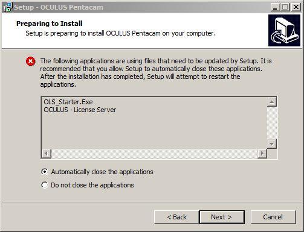The width and height of the screenshot is (304, 232).
Task: Go back with the < Back button
Action: (x=176, y=217)
